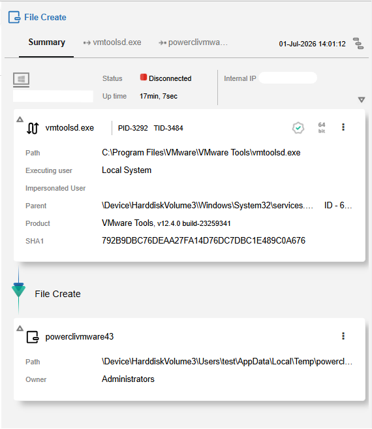372x429 pixels.
Task: Collapse the powerclivmware43 card
Action: (x=20, y=328)
